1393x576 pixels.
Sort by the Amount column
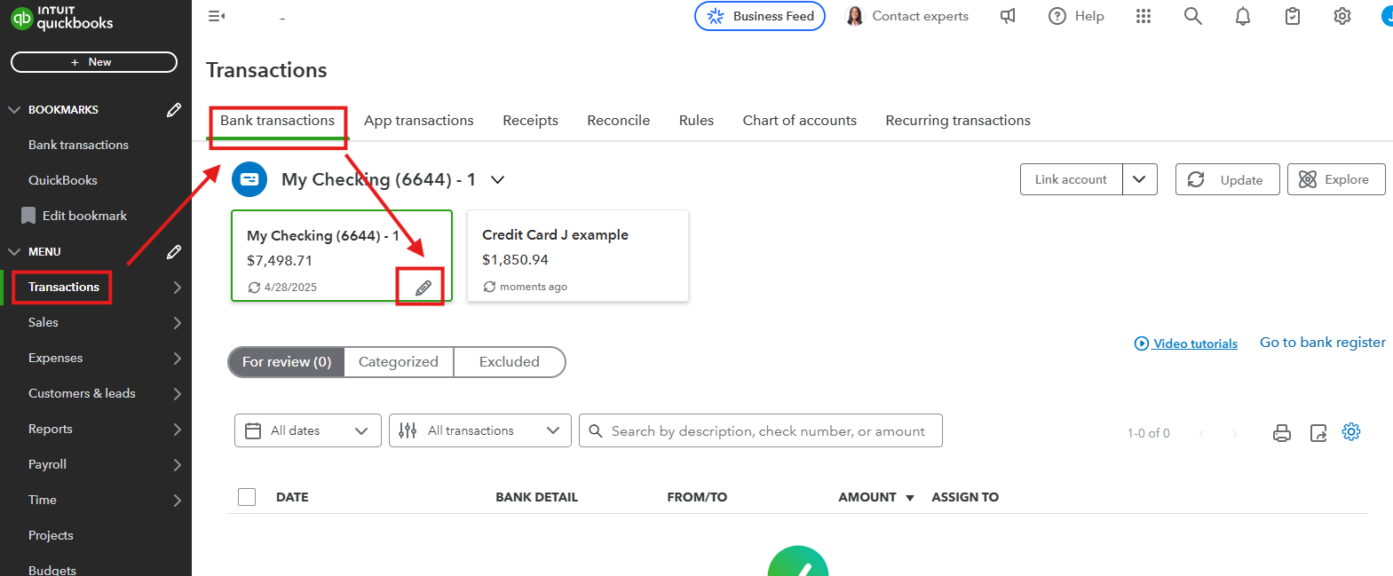[876, 497]
